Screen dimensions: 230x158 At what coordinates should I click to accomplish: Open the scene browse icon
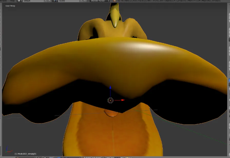click(x=55, y=1)
